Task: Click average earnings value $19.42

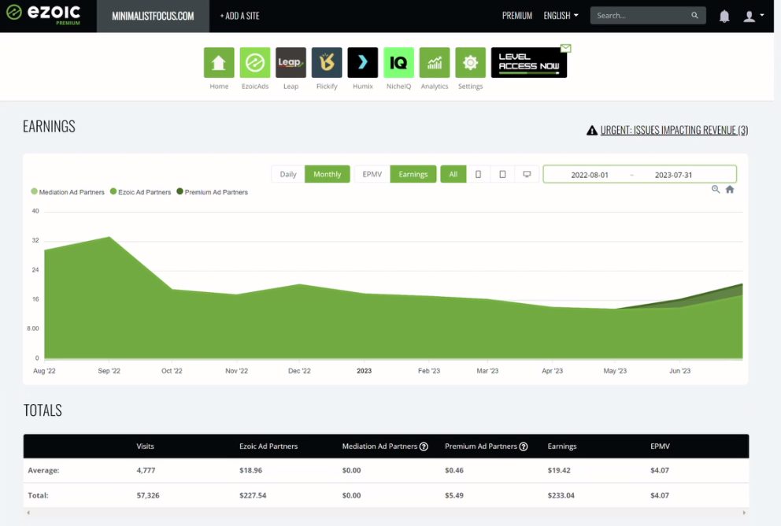Action: coord(559,470)
